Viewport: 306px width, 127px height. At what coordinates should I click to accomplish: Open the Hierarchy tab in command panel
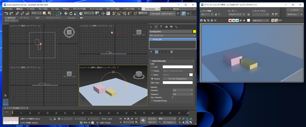(x=161, y=27)
